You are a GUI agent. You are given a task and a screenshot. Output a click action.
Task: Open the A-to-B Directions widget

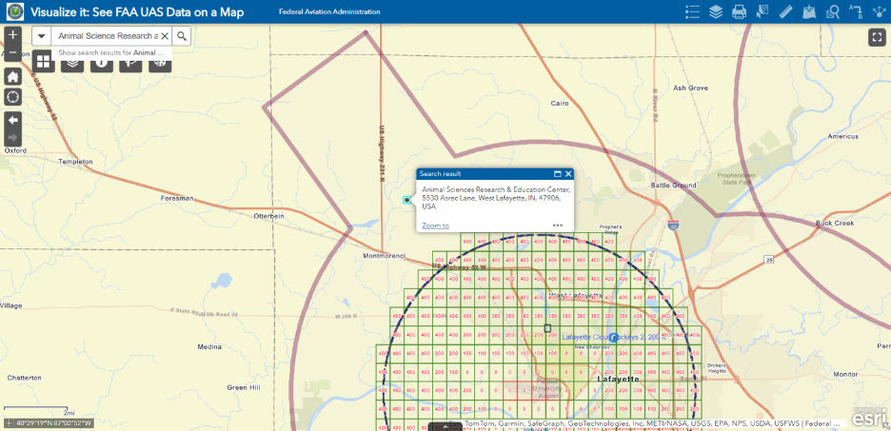855,11
